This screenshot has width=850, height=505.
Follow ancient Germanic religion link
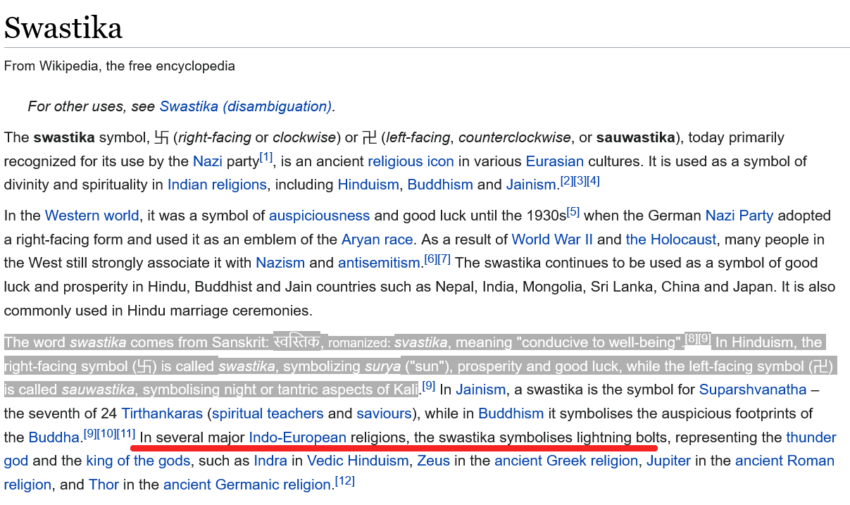click(x=247, y=485)
